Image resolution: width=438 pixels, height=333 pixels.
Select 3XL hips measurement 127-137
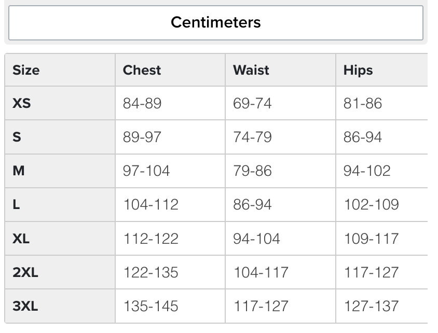pos(371,306)
